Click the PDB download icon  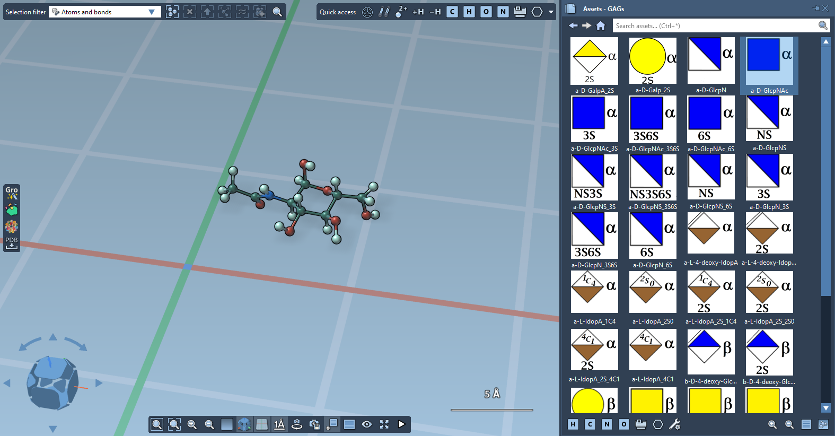[x=12, y=243]
